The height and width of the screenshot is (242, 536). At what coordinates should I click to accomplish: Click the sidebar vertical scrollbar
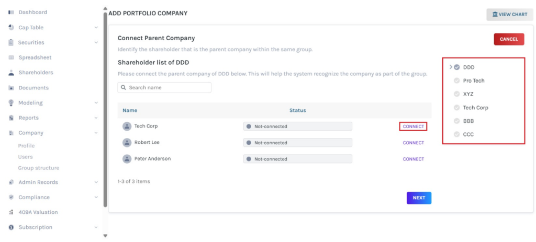click(105, 105)
